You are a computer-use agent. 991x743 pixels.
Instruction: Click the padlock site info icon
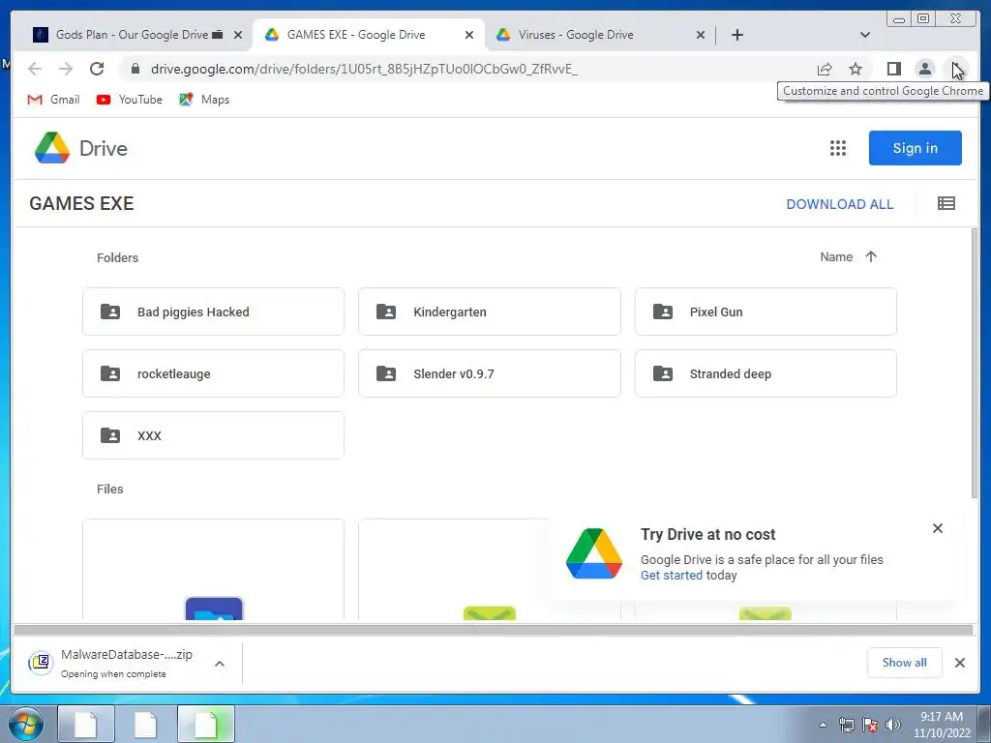[x=135, y=69]
